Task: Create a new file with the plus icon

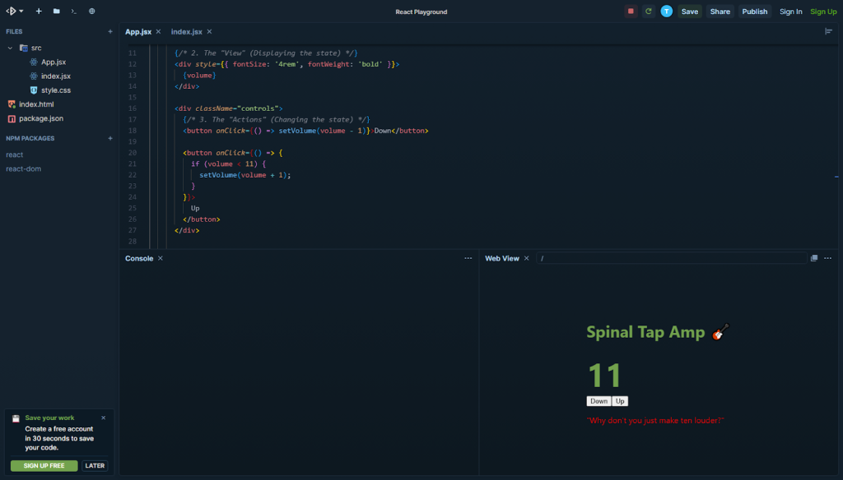Action: click(39, 11)
